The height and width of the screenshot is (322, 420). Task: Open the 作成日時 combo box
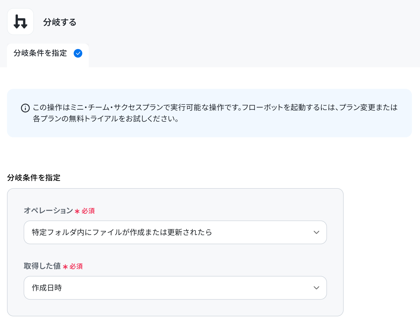175,288
